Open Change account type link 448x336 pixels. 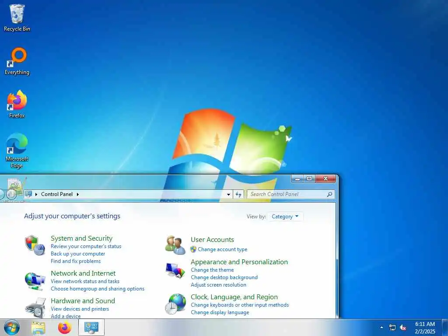(223, 249)
